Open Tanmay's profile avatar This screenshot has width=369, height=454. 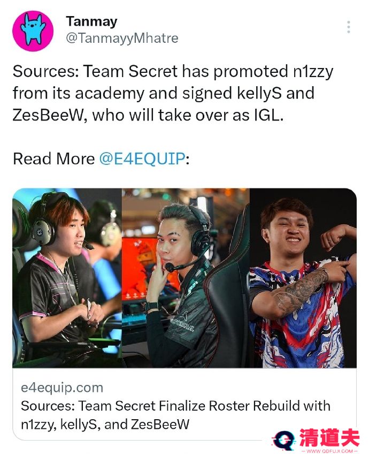point(33,31)
